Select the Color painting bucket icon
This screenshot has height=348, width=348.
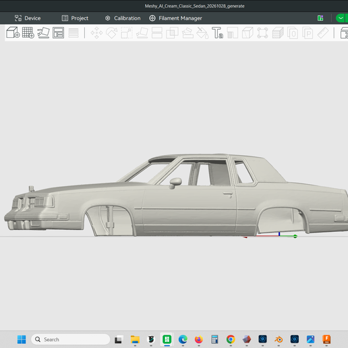click(202, 33)
